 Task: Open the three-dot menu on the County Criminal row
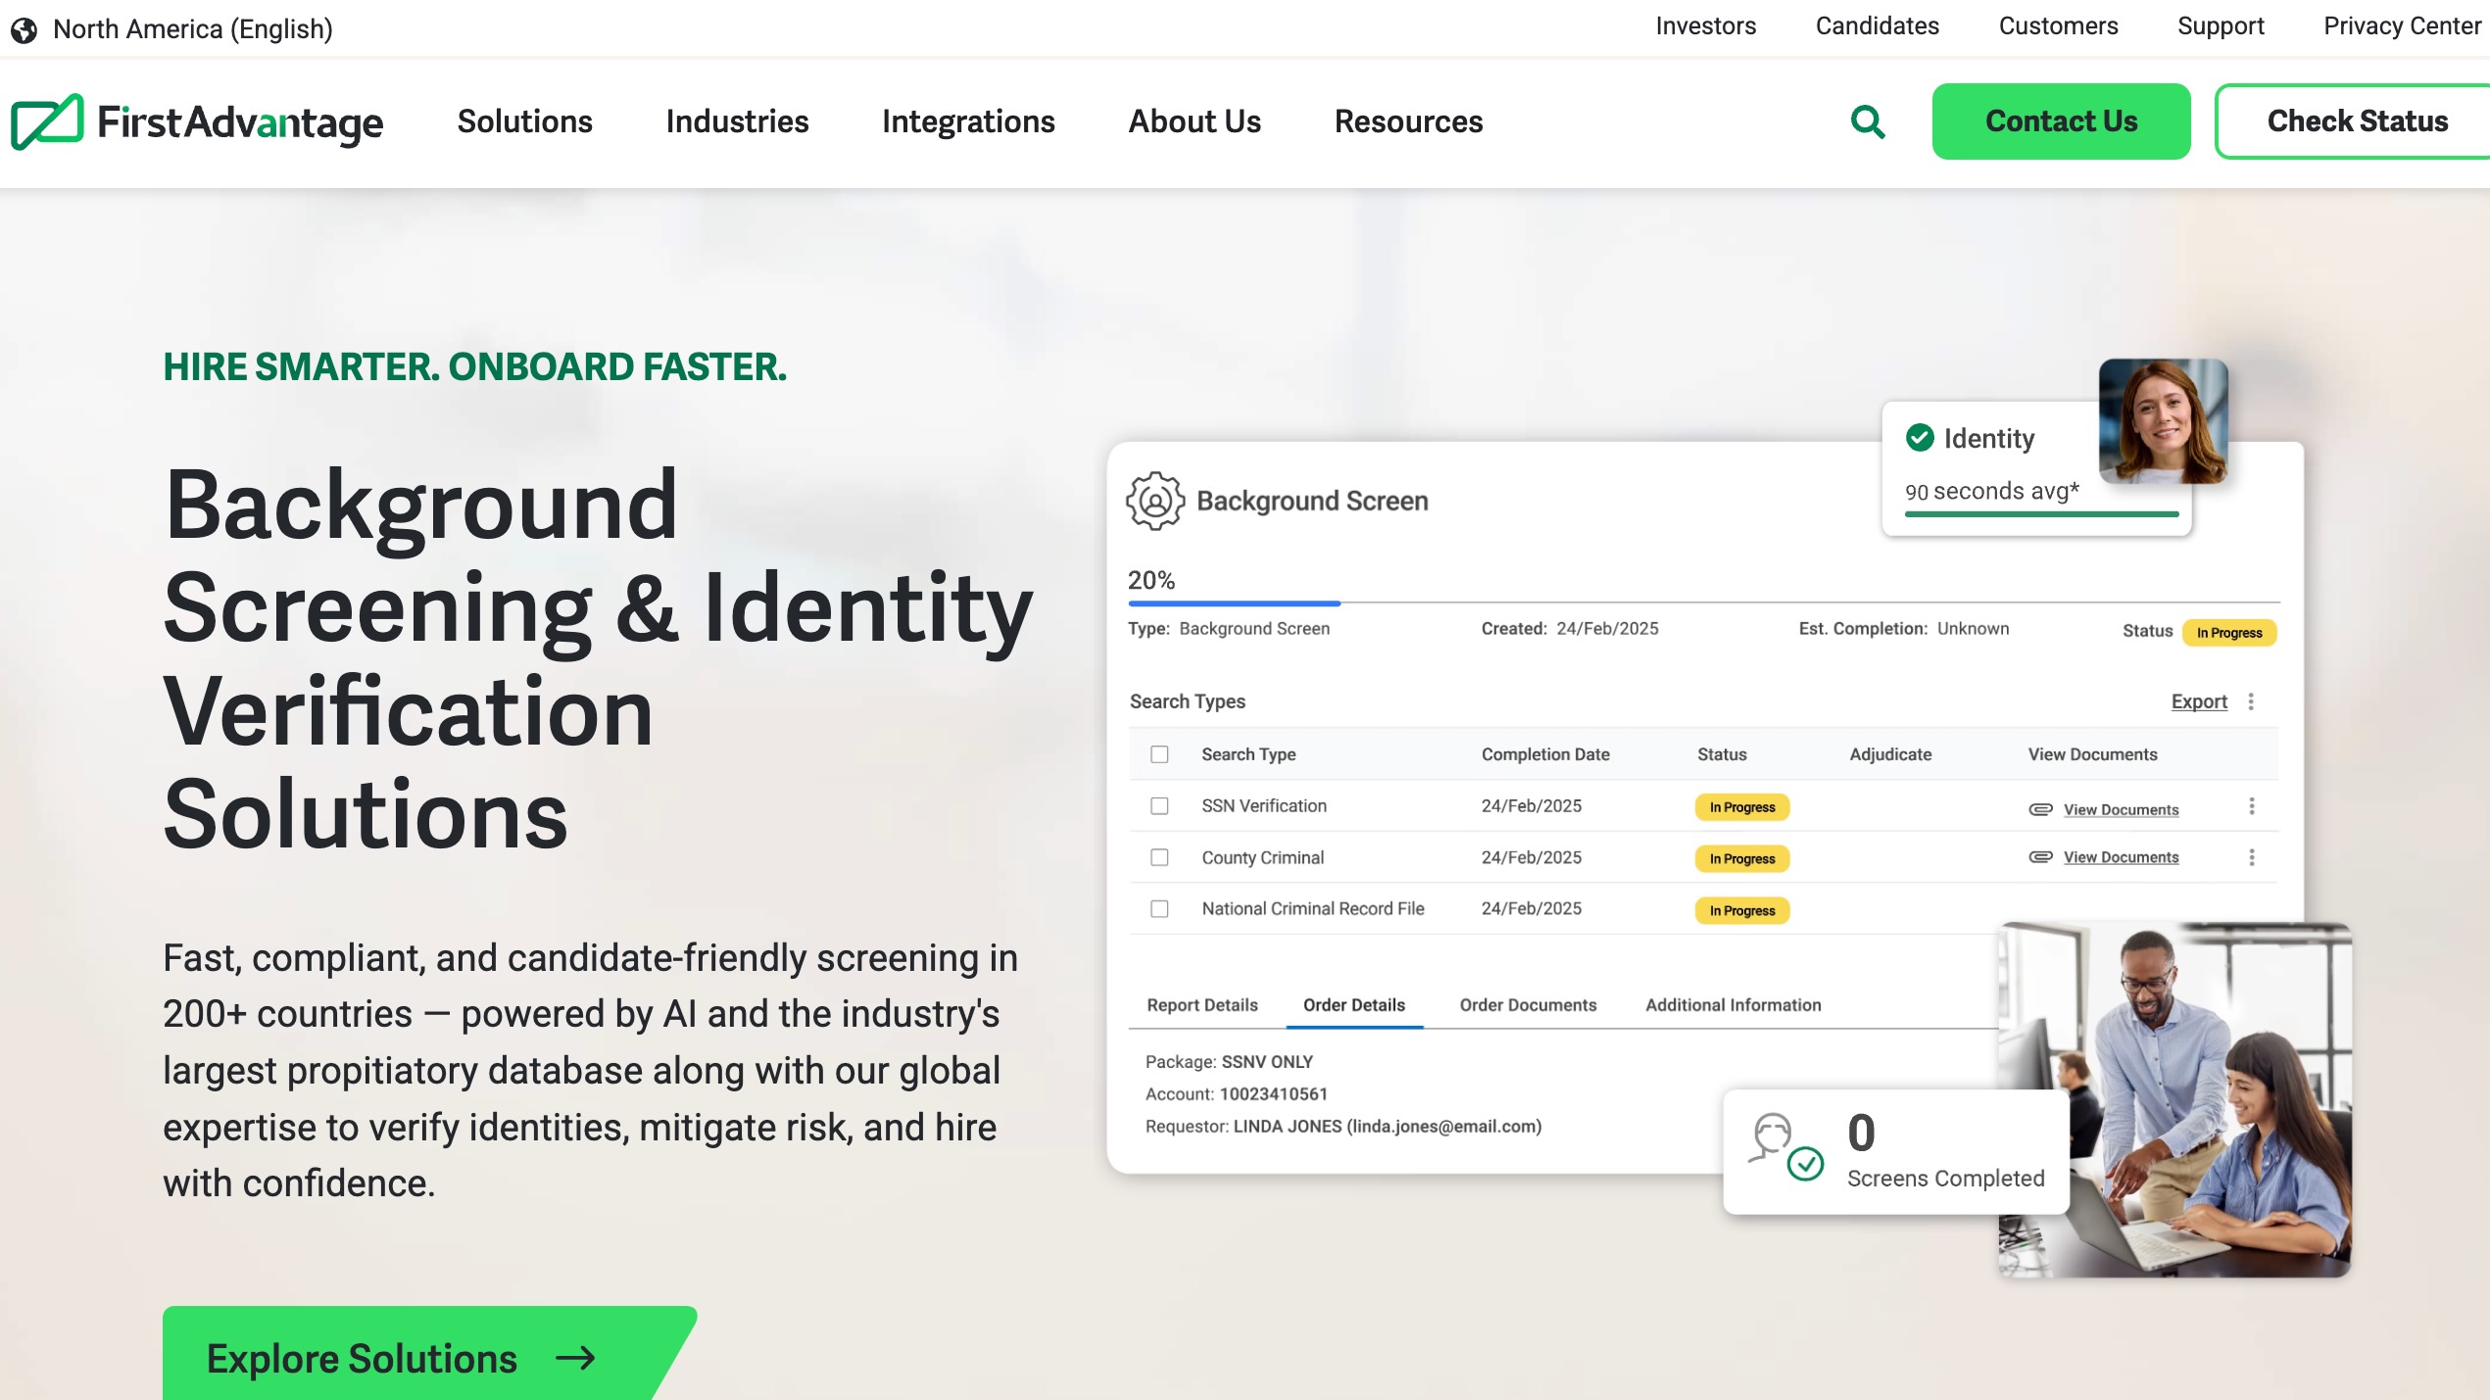2252,856
